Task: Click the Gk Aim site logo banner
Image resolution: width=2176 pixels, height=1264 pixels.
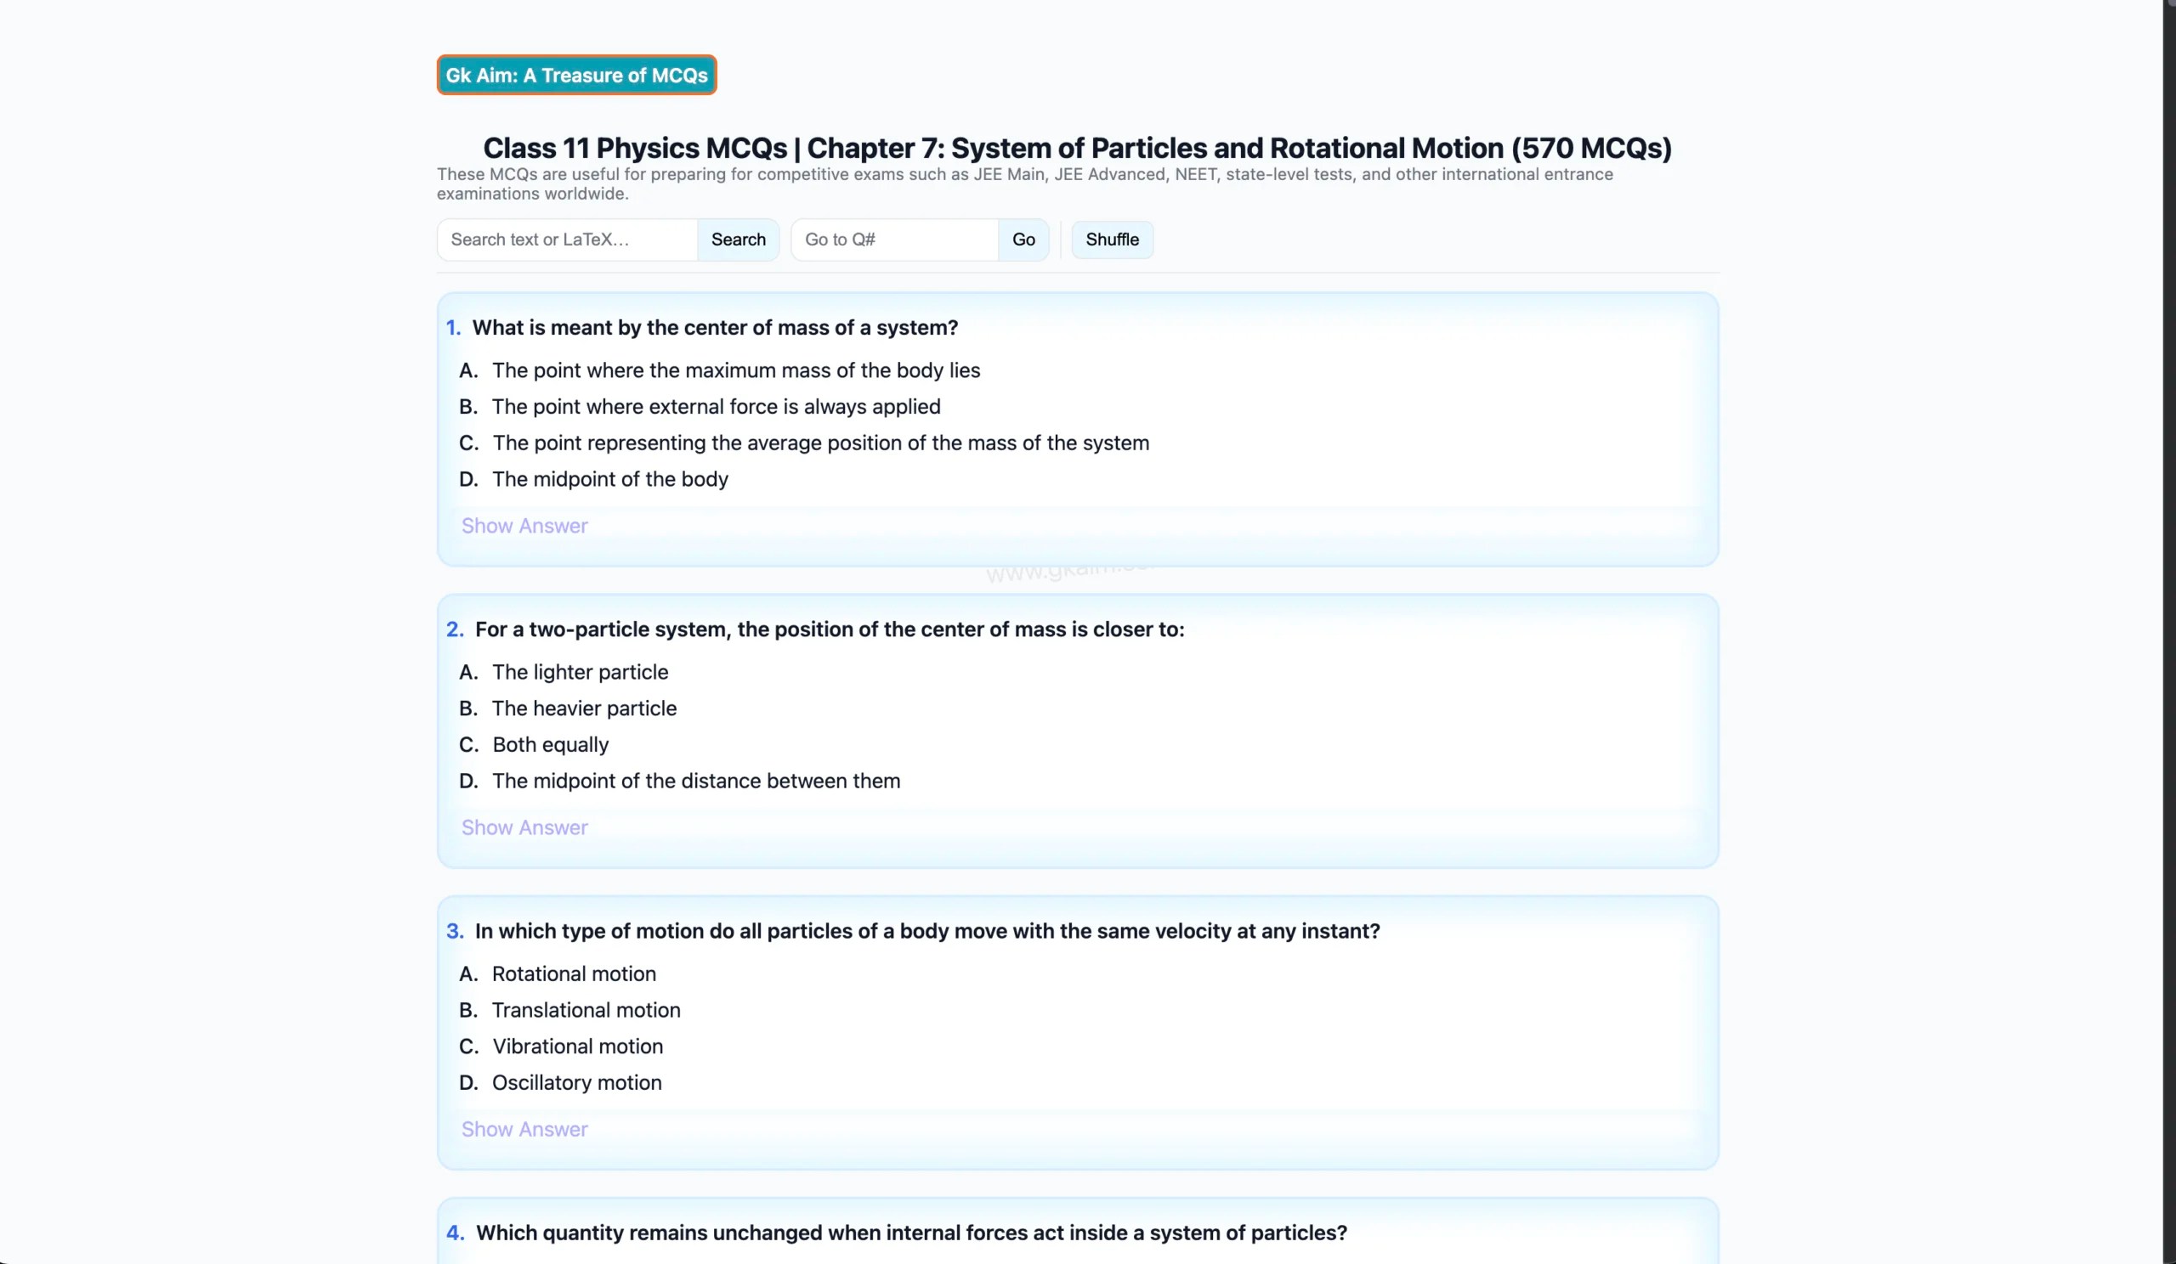Action: tap(576, 75)
